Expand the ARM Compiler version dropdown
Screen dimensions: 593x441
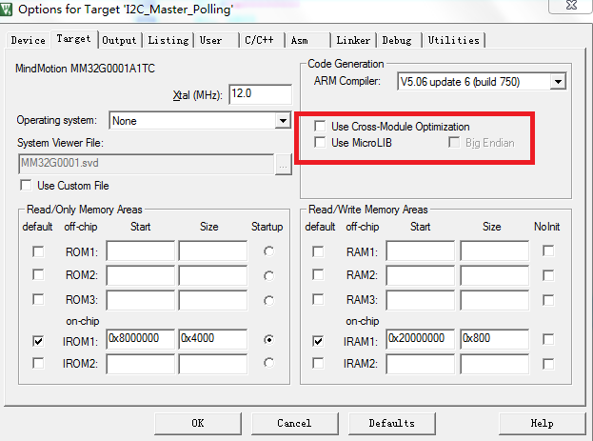point(558,82)
